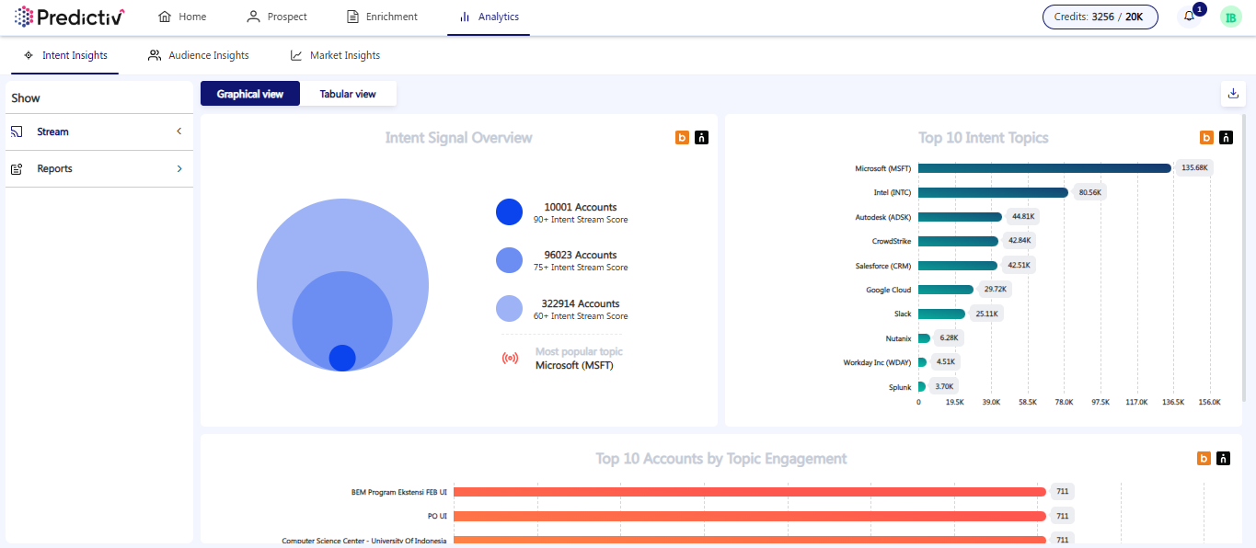1256x548 pixels.
Task: Switch to Audience Insights
Action: (x=199, y=55)
